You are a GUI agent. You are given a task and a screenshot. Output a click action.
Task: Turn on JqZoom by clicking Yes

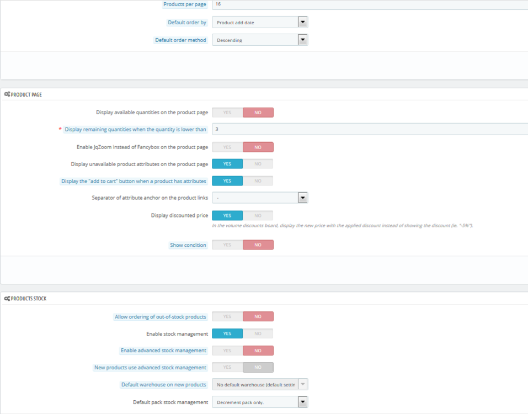tap(227, 147)
